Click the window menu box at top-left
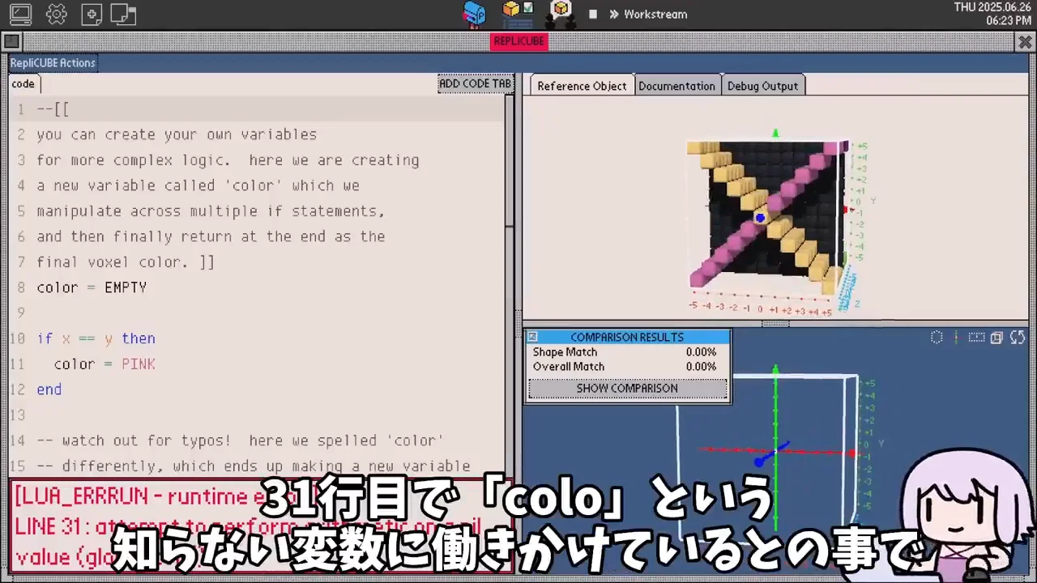 [x=11, y=41]
